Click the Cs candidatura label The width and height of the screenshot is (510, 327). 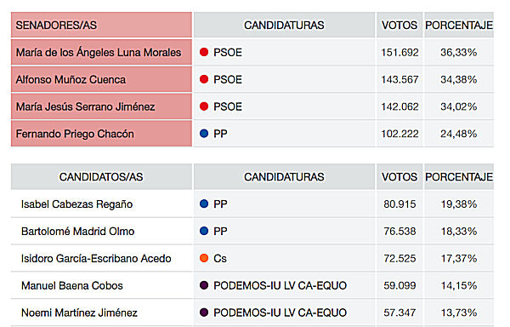[x=220, y=258]
